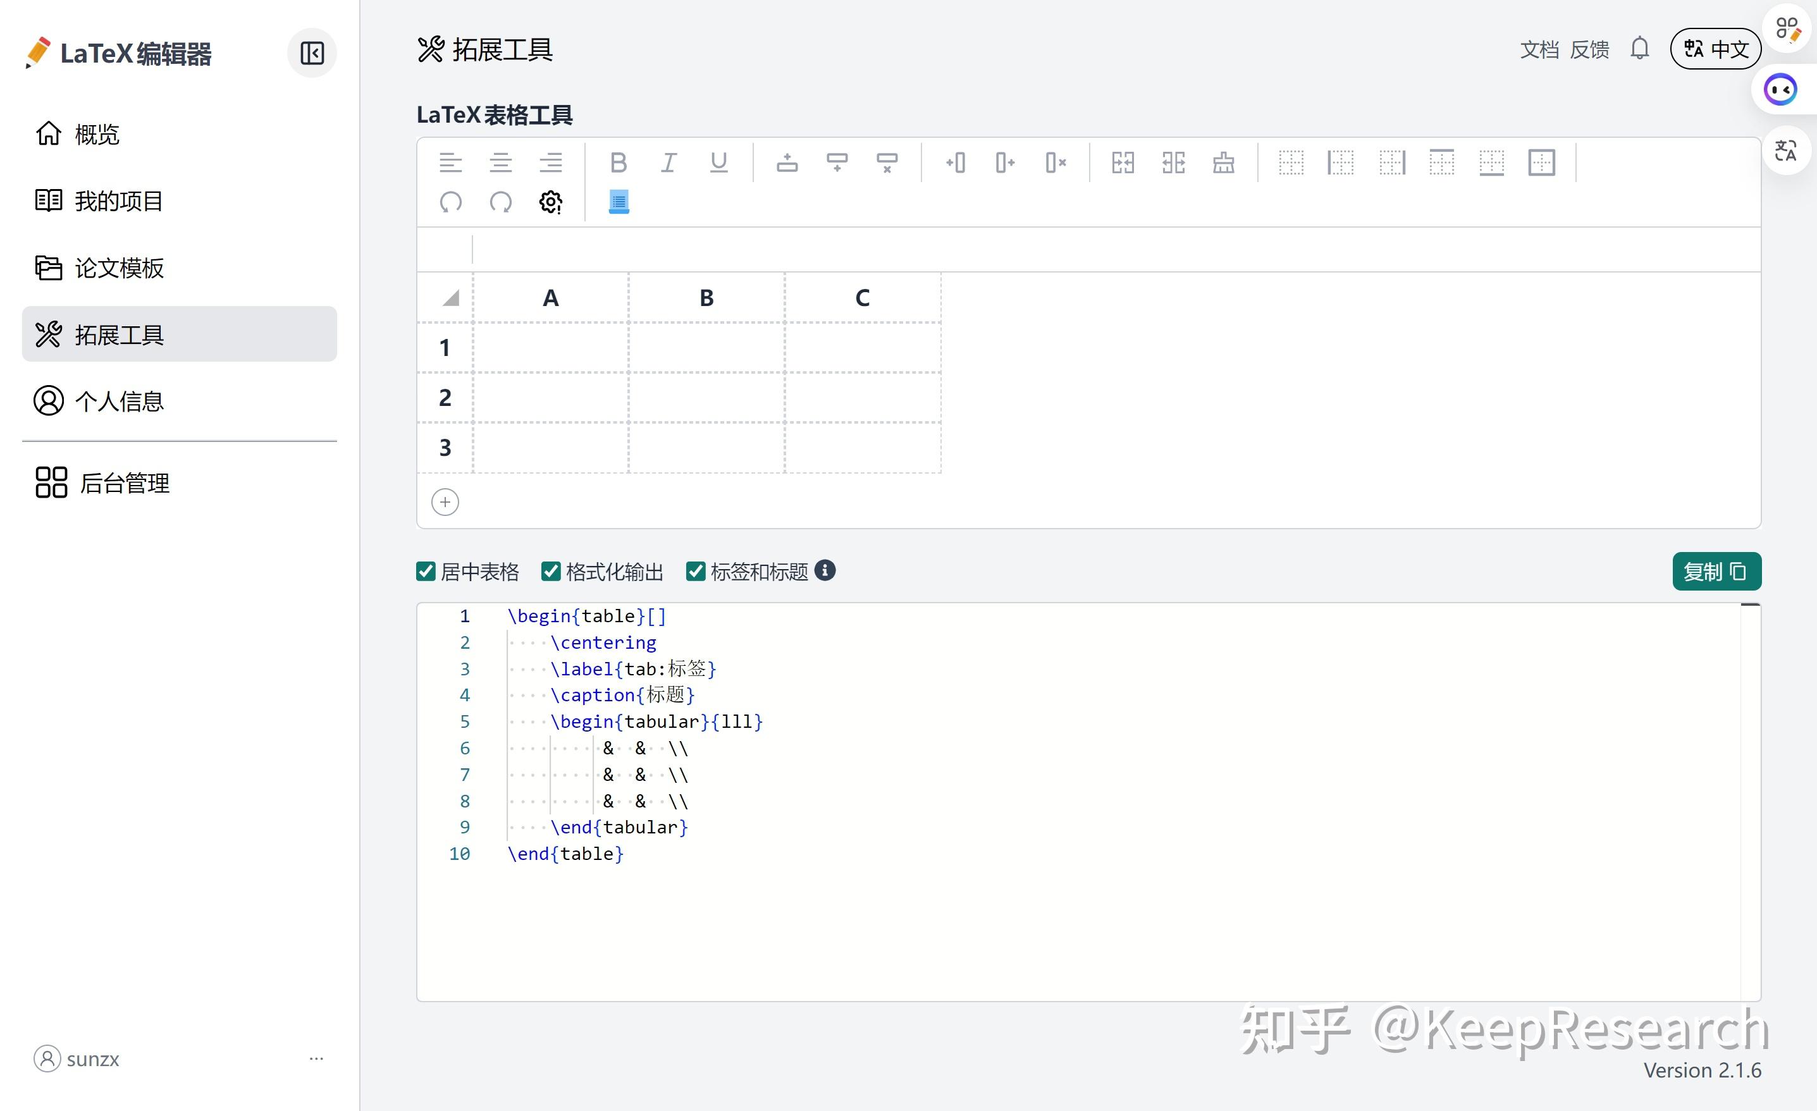Clear cell formatting with the broom icon
The width and height of the screenshot is (1817, 1111).
[x=1223, y=162]
